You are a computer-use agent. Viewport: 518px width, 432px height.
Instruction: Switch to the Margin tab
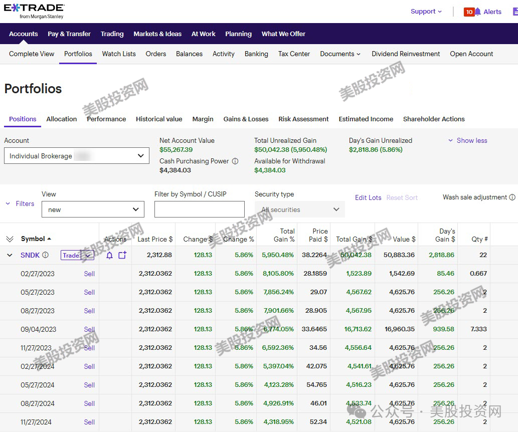click(203, 119)
